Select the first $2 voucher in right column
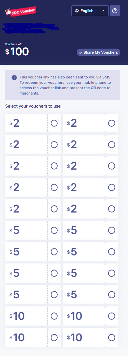This screenshot has height=356, width=128. (x=90, y=123)
